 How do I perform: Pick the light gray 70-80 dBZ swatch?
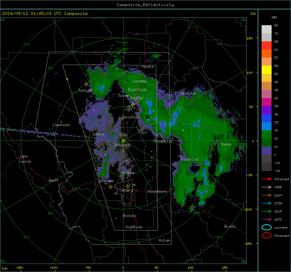click(266, 29)
